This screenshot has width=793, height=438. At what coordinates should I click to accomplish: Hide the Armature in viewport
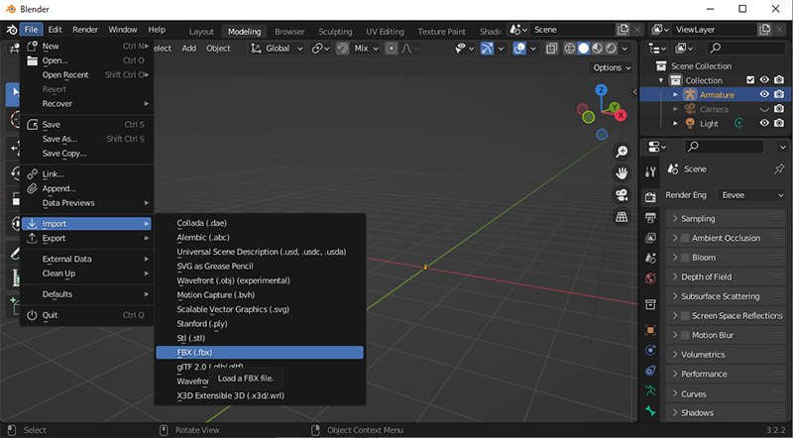[x=764, y=95]
